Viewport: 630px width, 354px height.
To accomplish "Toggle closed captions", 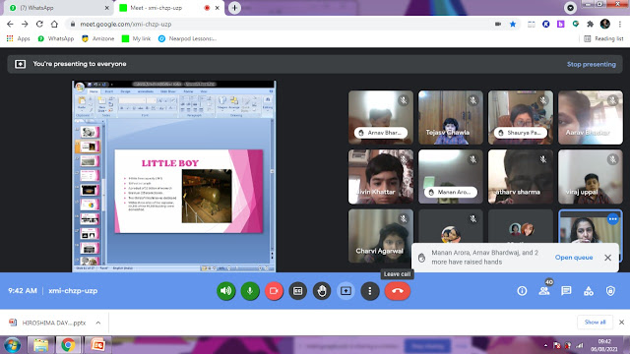I will (297, 291).
